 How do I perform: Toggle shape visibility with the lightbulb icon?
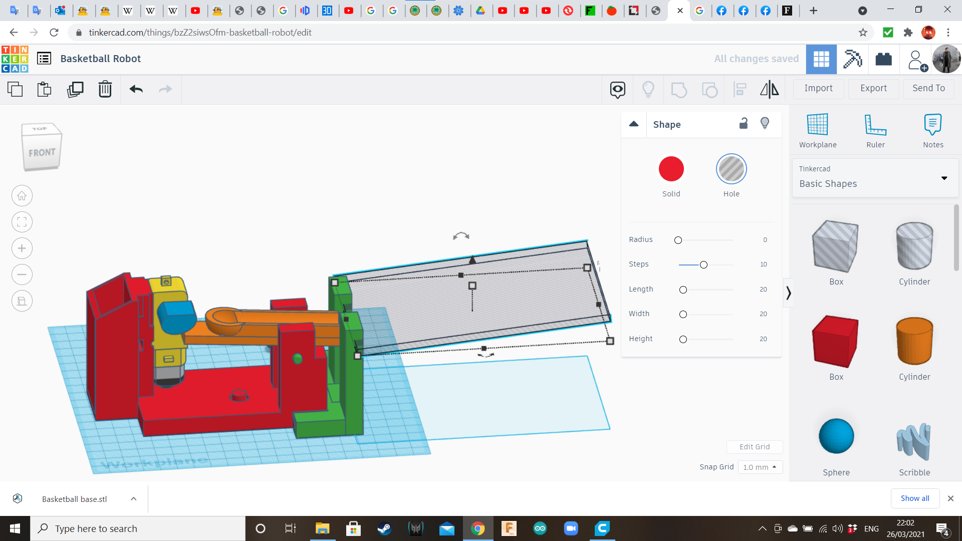coord(765,123)
